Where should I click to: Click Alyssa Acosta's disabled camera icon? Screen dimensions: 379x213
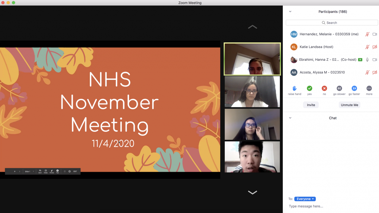coord(375,72)
